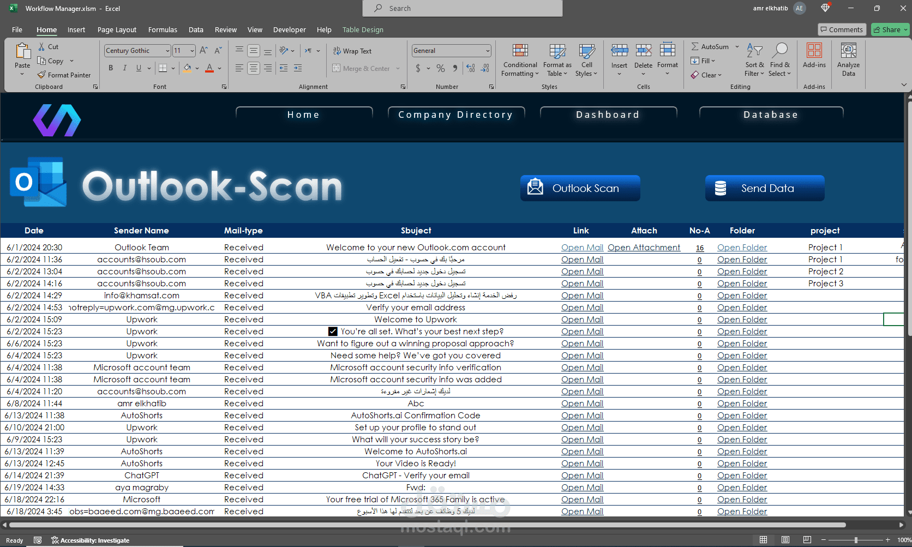Open Attachment link for Outlook Team
The width and height of the screenshot is (912, 547).
click(644, 248)
